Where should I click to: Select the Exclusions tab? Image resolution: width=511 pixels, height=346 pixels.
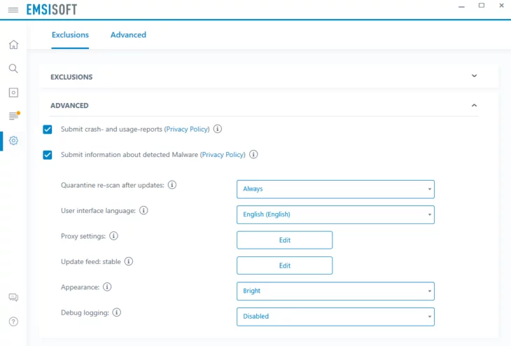[70, 35]
